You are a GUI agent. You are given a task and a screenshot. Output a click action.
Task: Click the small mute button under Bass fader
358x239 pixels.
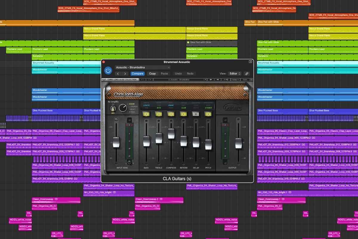[x=146, y=164]
